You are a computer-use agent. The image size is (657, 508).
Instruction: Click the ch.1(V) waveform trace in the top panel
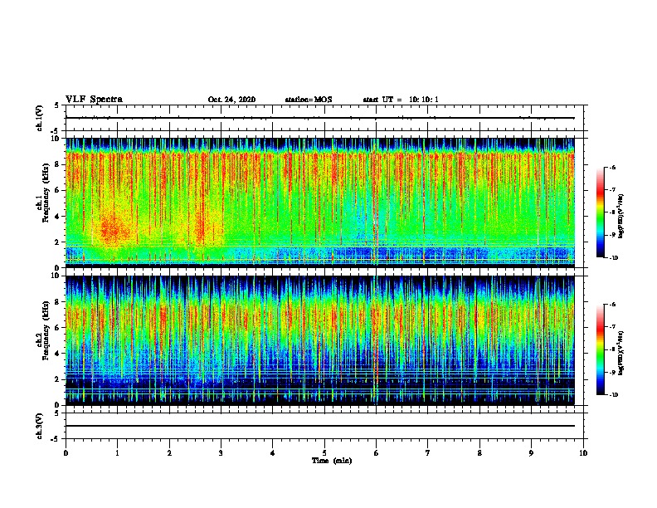[320, 118]
